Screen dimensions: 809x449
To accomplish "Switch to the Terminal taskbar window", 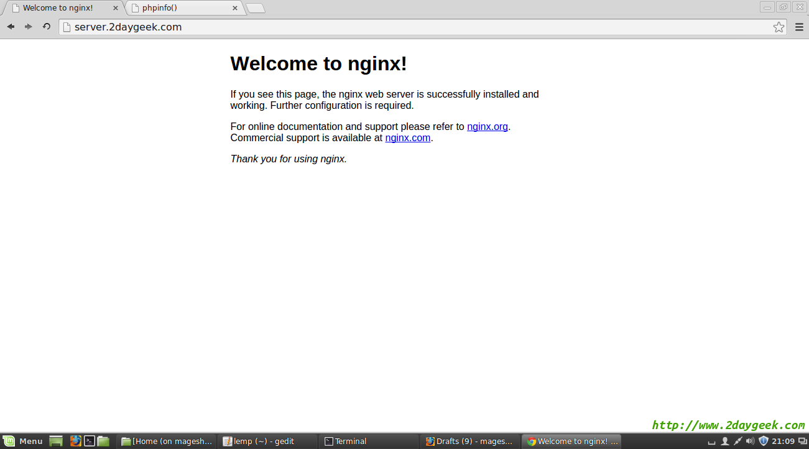I will [369, 441].
